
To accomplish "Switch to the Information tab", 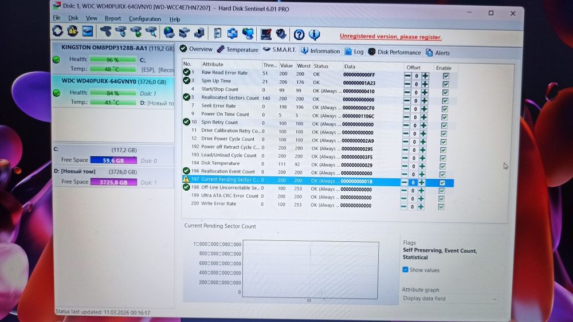I will click(320, 51).
